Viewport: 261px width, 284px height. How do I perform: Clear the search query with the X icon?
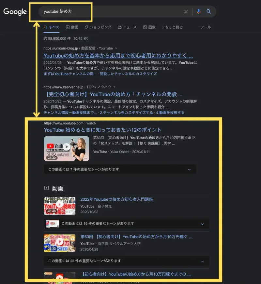coord(186,12)
